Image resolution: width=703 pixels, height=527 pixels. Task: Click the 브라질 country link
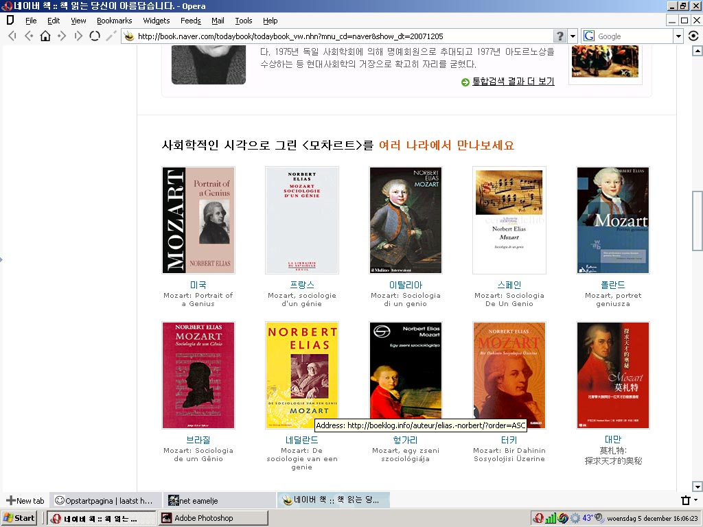198,440
